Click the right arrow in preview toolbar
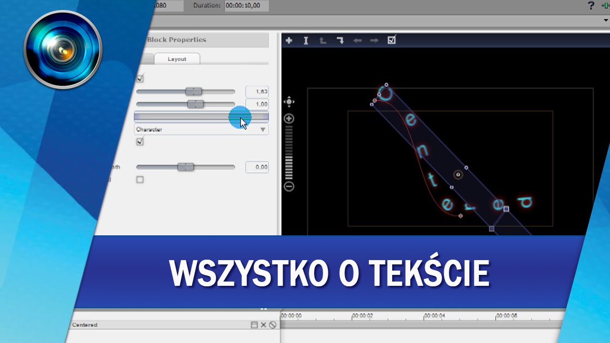The image size is (610, 343). pyautogui.click(x=374, y=40)
